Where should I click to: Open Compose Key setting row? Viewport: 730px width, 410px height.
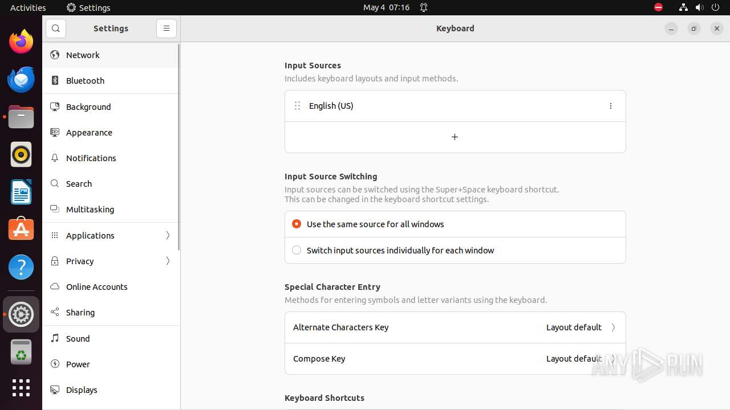(455, 359)
